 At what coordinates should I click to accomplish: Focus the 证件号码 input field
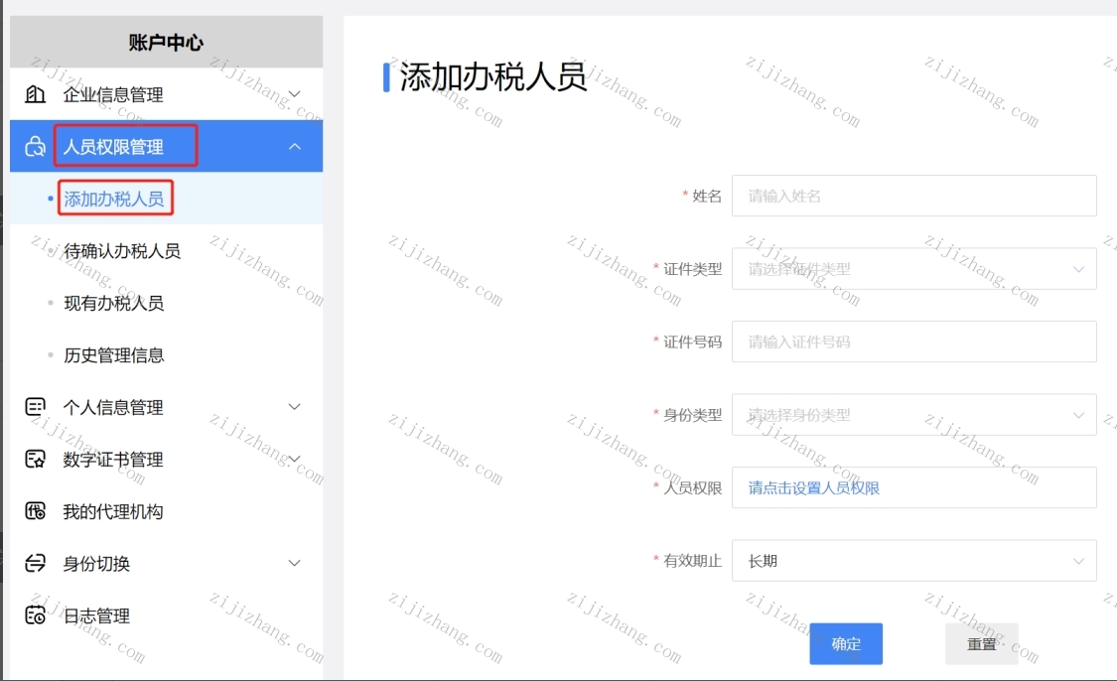914,341
